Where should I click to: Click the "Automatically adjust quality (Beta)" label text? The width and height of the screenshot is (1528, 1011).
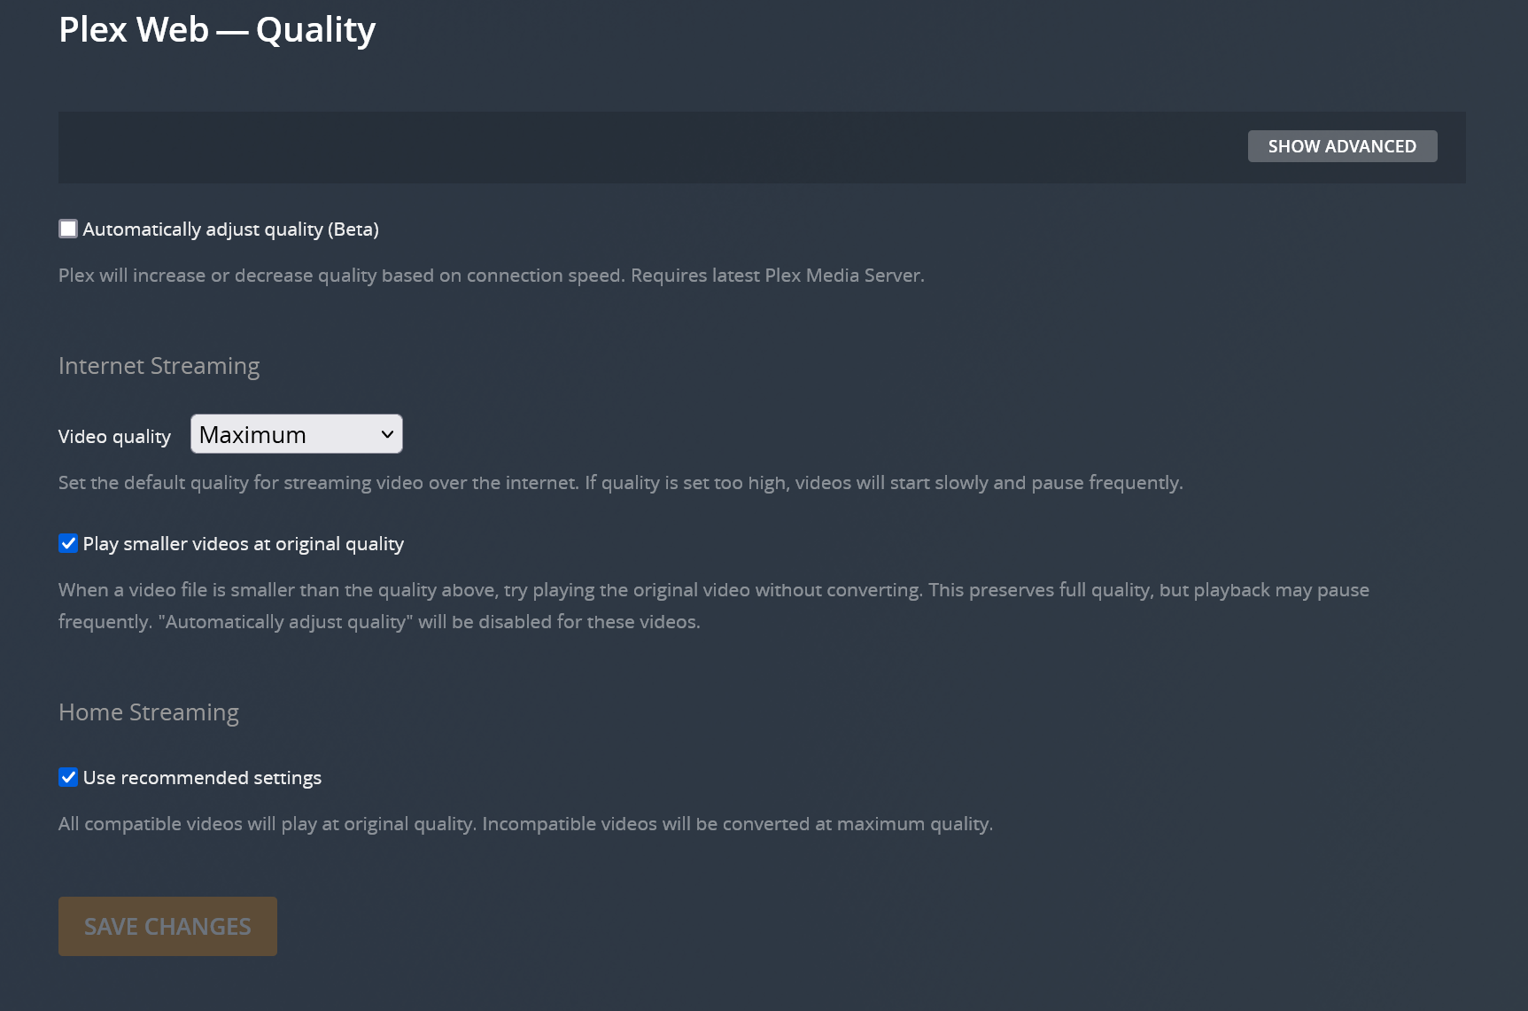[230, 229]
